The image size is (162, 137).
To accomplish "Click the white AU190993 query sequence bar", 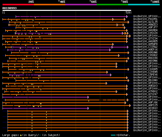I will point(67,10).
